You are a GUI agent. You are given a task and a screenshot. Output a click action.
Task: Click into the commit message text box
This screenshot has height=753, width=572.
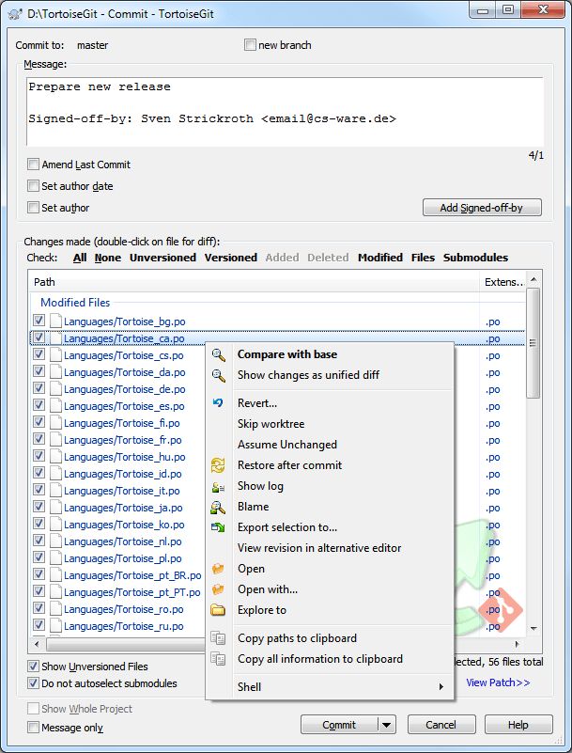[x=285, y=112]
